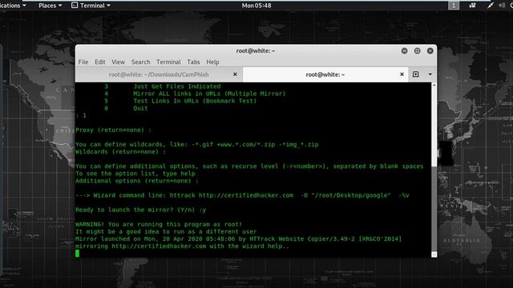Open the volume speaker icon

(x=502, y=6)
